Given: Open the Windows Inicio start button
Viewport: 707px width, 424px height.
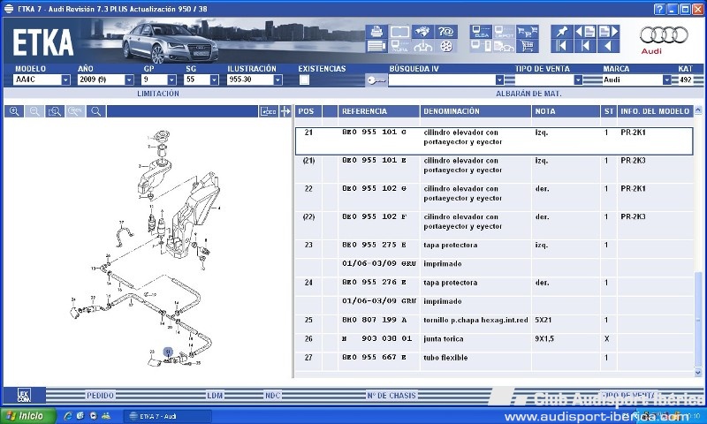Looking at the screenshot, I should pos(28,416).
